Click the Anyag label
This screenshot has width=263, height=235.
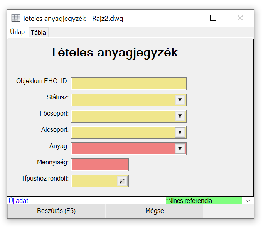(59, 146)
